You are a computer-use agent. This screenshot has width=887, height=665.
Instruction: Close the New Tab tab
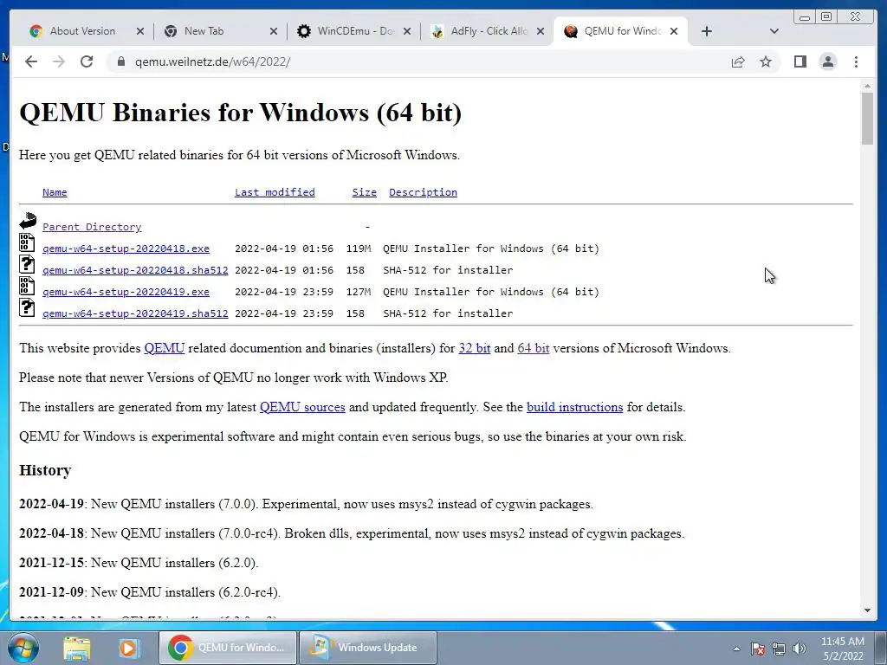pyautogui.click(x=274, y=31)
